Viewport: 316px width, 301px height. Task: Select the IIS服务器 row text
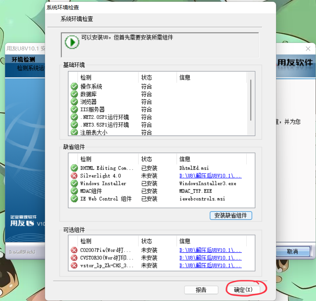pos(93,110)
